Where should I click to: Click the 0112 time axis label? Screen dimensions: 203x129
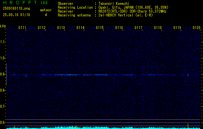tap(42, 28)
